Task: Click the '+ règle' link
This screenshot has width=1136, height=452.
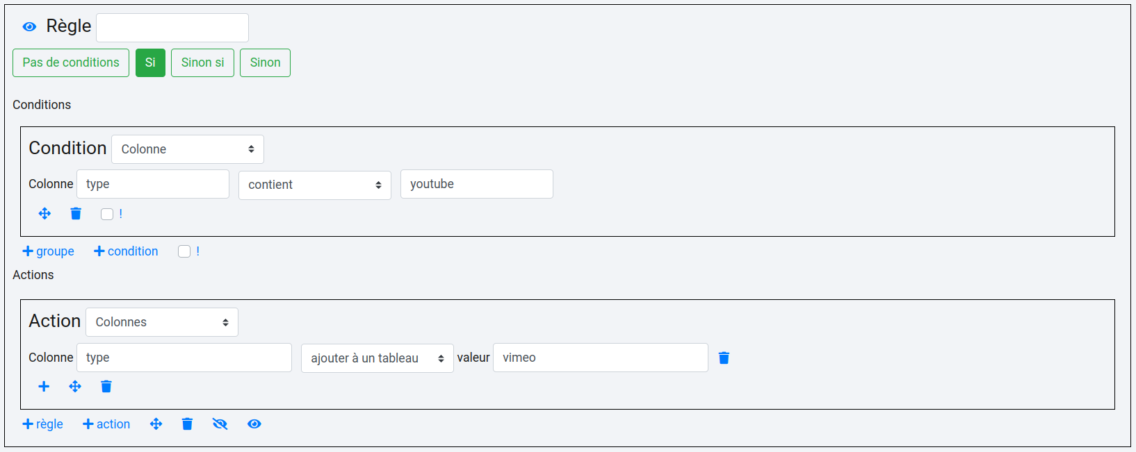Action: pos(43,424)
